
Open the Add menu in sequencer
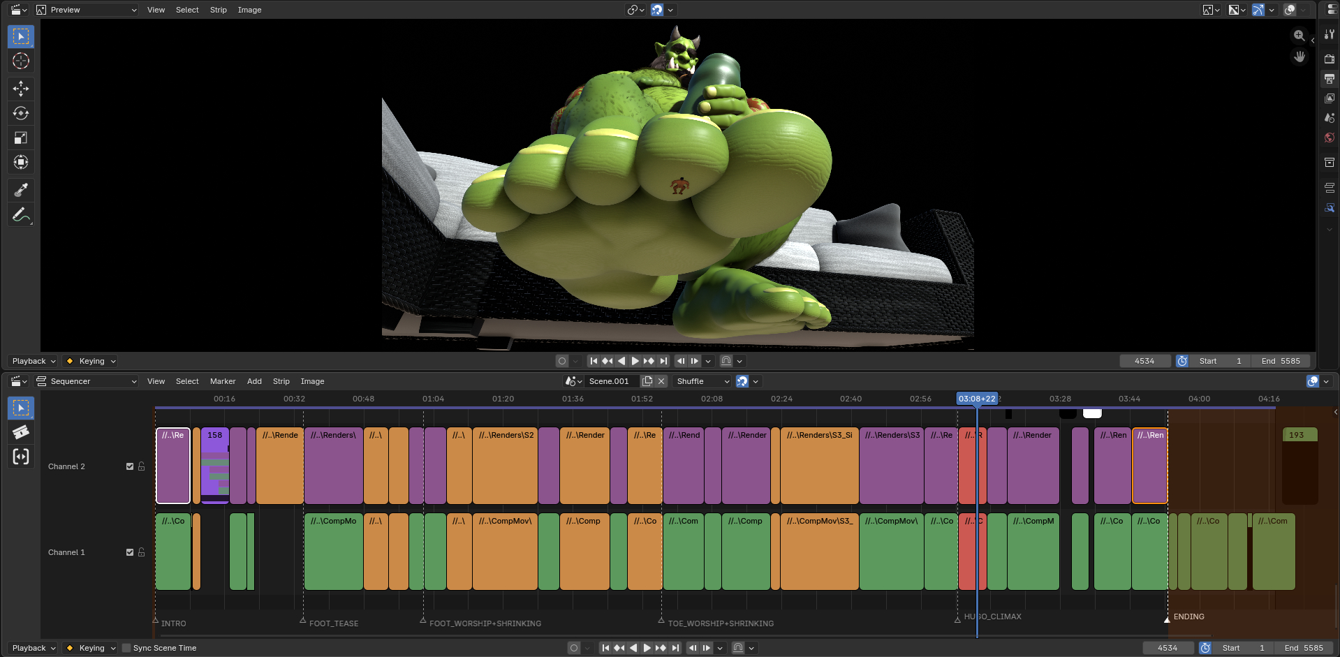pos(254,381)
